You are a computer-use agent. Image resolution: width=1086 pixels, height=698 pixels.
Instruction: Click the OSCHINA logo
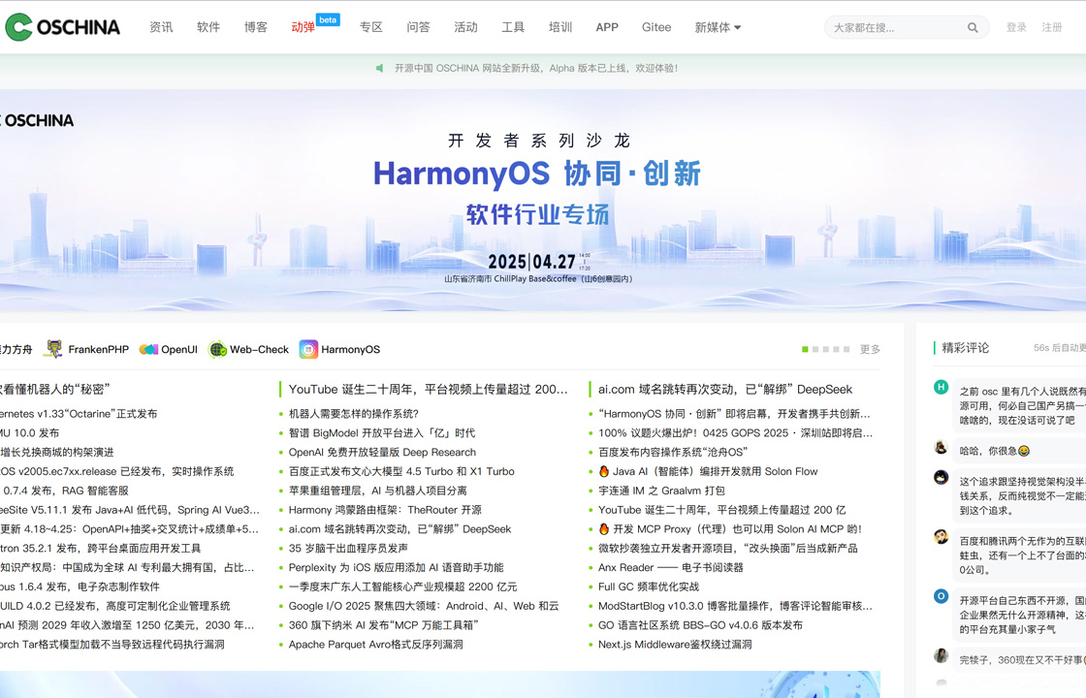click(62, 27)
